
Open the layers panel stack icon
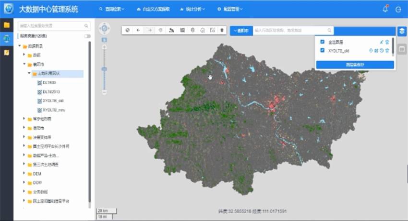[402, 31]
